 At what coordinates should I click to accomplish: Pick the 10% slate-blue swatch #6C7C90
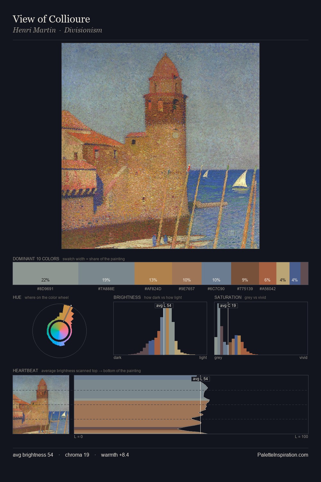216,273
